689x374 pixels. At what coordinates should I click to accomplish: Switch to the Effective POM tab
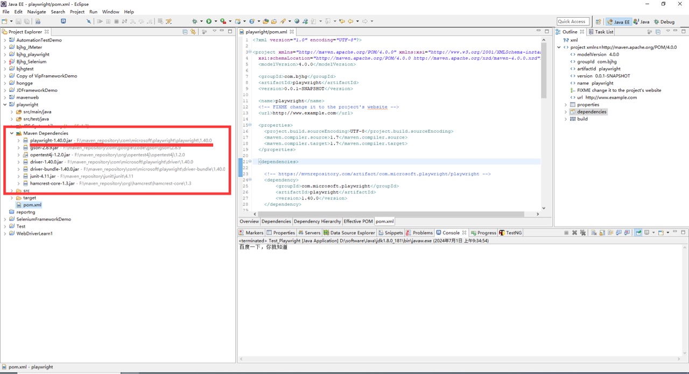(358, 221)
